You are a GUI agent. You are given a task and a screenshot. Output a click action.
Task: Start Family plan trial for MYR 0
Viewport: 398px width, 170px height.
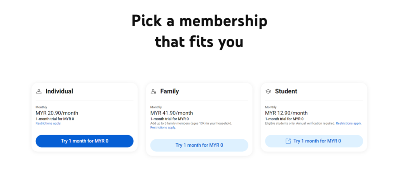coord(199,145)
